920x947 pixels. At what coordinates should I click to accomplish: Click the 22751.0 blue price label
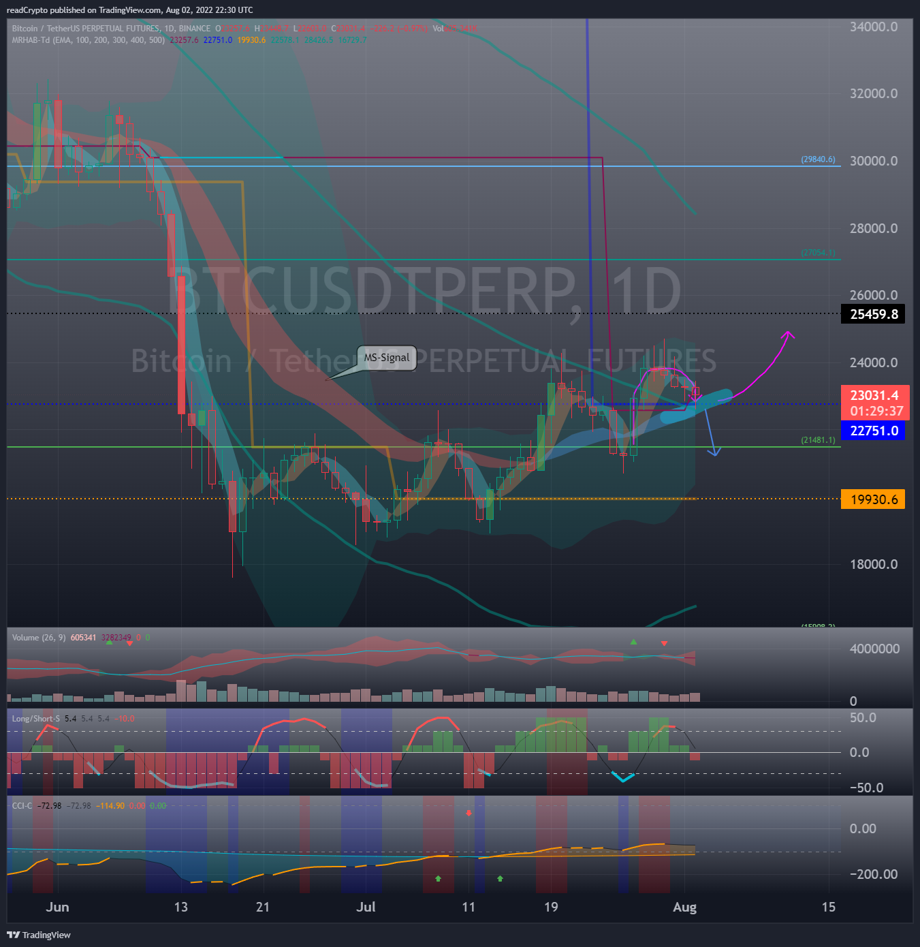click(x=874, y=431)
